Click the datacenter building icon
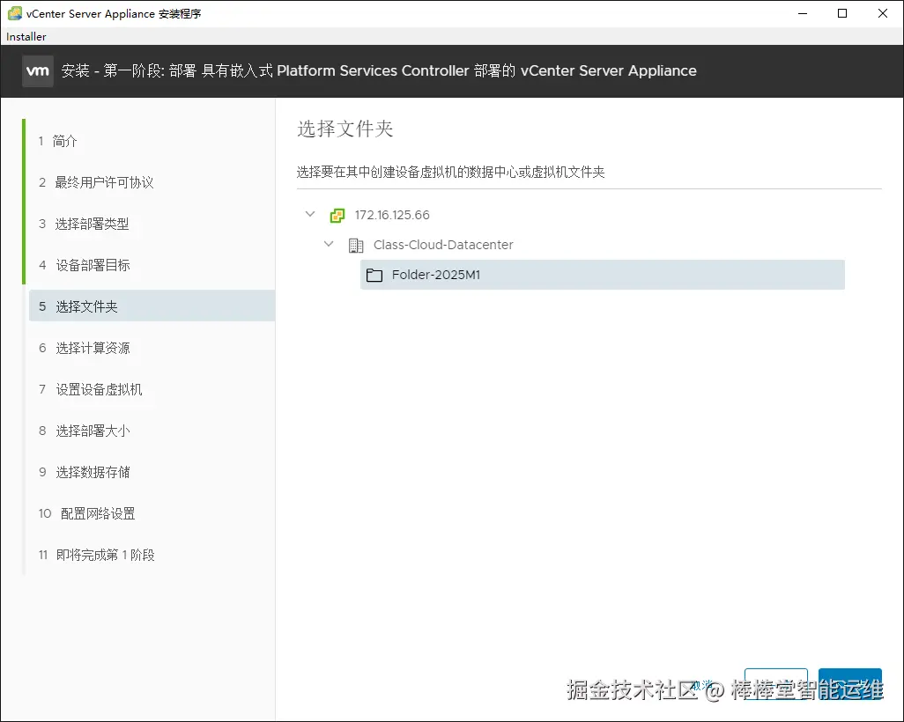This screenshot has width=904, height=722. (x=356, y=246)
